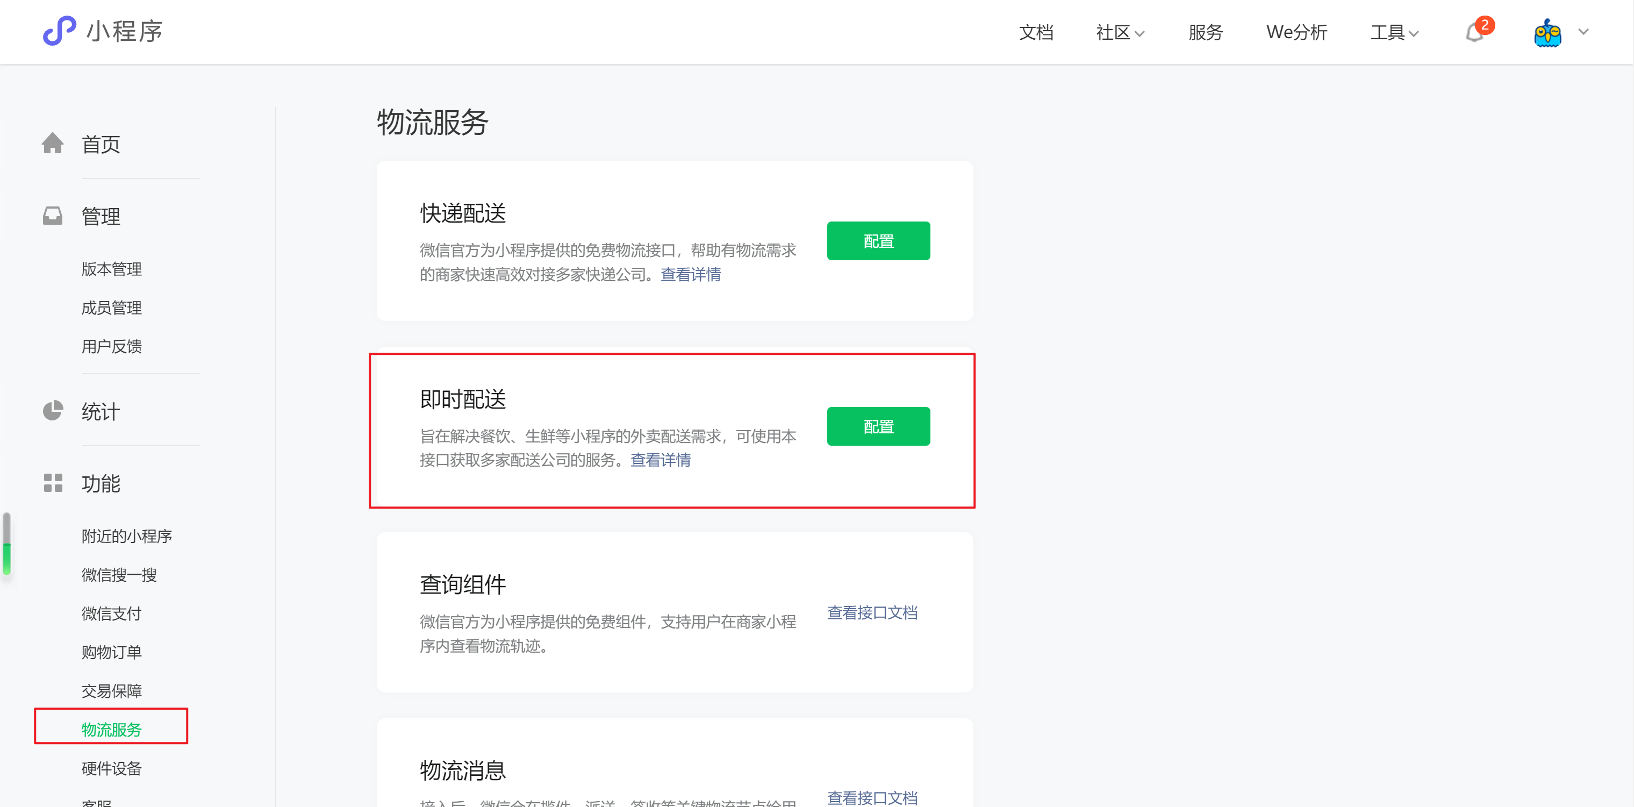This screenshot has height=807, width=1634.
Task: Go to We分析 in top navigation
Action: click(x=1296, y=32)
